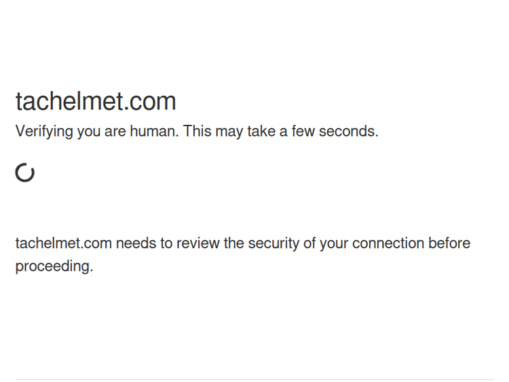Image resolution: width=509 pixels, height=382 pixels.
Task: Click the word "your" in the paragraph
Action: pyautogui.click(x=334, y=244)
